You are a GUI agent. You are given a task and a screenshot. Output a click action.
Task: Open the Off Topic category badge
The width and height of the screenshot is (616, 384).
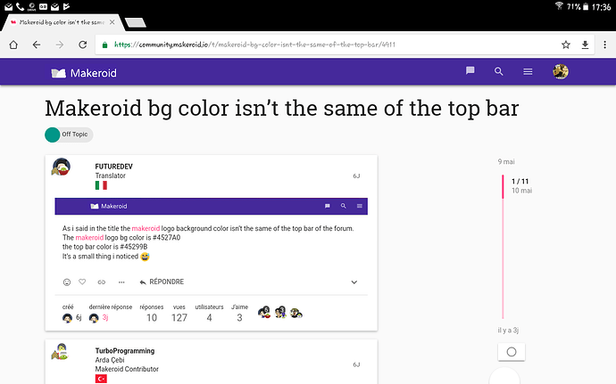(69, 135)
